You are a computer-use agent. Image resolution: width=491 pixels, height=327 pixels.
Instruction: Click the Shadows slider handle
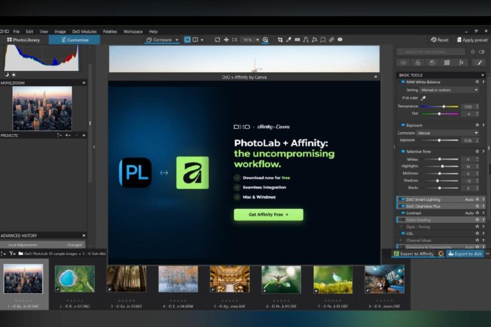tap(437, 181)
